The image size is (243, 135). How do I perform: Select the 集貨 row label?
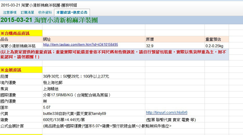21,89
